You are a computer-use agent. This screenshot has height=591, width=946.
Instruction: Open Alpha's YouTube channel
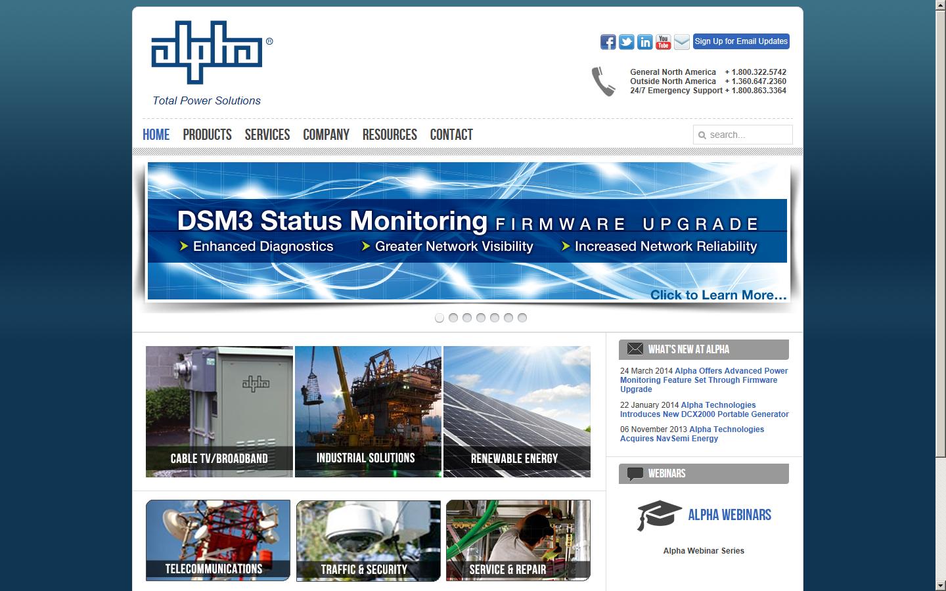[663, 41]
